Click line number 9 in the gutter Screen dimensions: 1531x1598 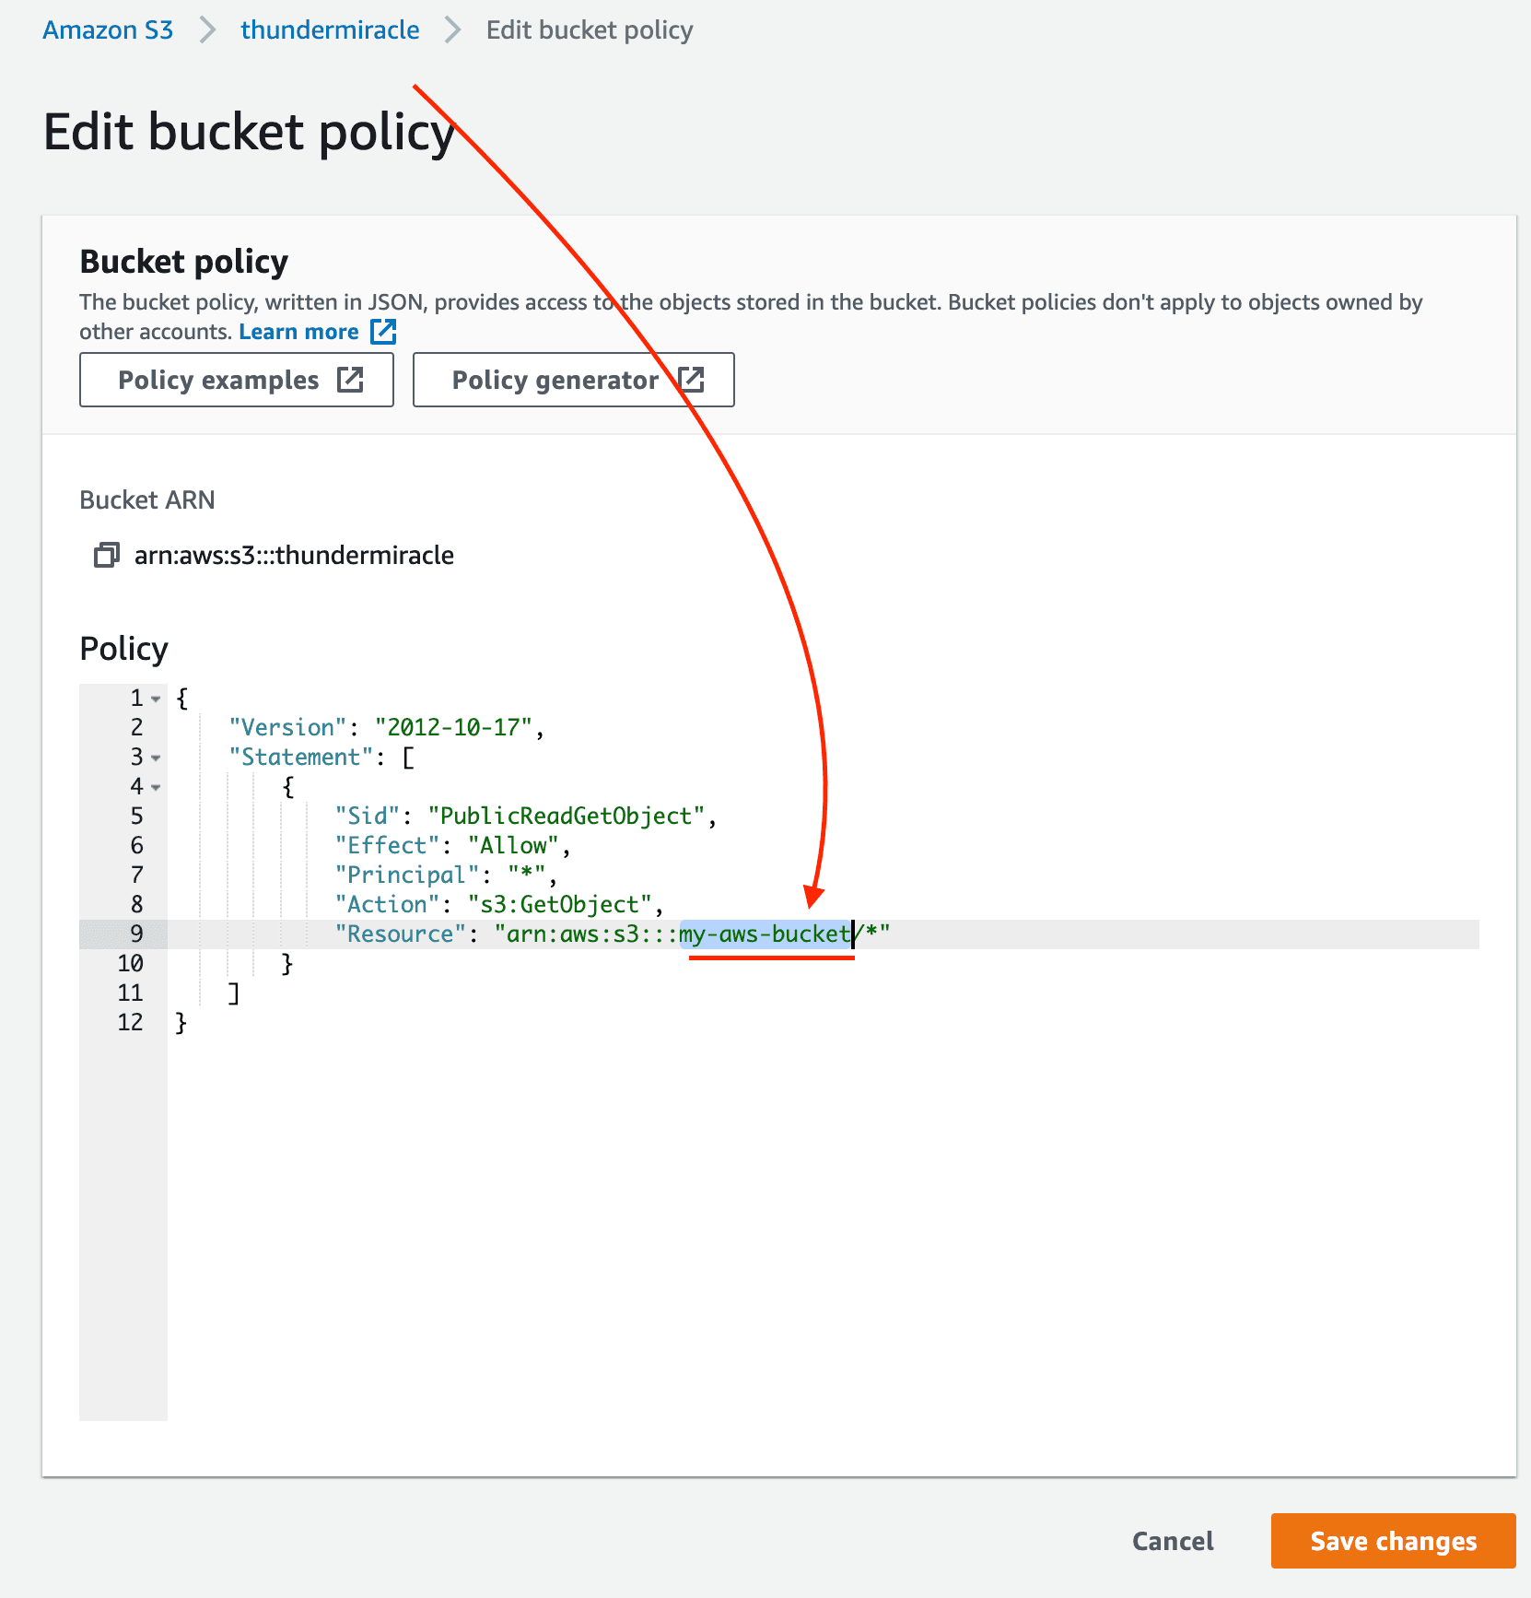tap(135, 934)
